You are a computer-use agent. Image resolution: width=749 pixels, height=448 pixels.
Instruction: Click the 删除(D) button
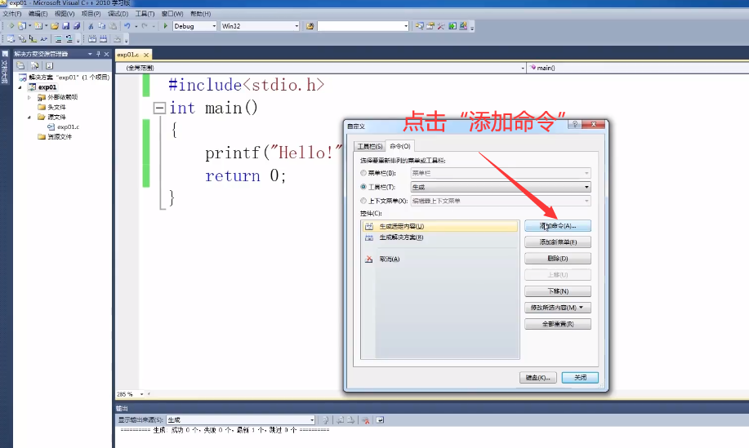[x=557, y=259]
